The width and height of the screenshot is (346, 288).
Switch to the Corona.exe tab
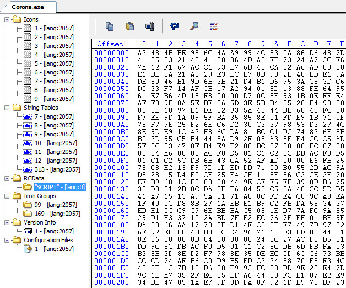pyautogui.click(x=28, y=7)
